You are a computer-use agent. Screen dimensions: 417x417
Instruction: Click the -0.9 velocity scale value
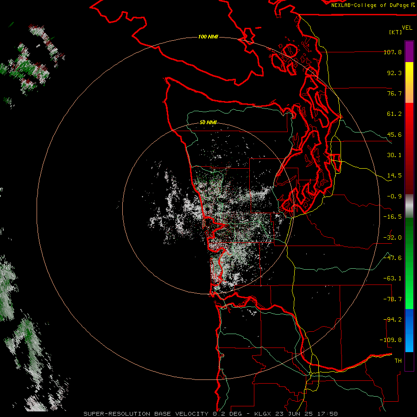click(x=394, y=196)
